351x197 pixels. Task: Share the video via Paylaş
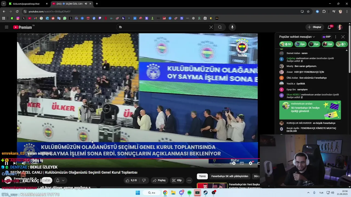tap(159, 180)
